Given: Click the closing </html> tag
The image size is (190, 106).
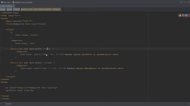Looking at the screenshot, I should pyautogui.click(x=5, y=99).
